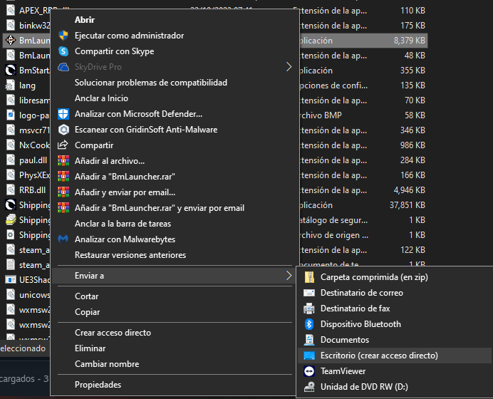Click the TeamViewer icon
The image size is (493, 399).
coord(309,371)
